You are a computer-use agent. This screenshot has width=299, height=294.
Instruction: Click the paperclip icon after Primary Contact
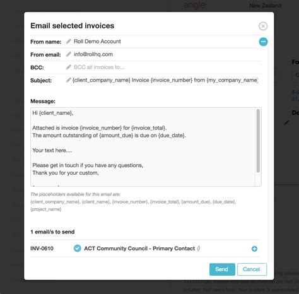coord(199,249)
